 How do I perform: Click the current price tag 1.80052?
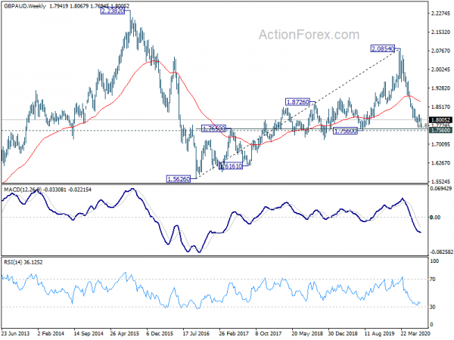pyautogui.click(x=440, y=119)
